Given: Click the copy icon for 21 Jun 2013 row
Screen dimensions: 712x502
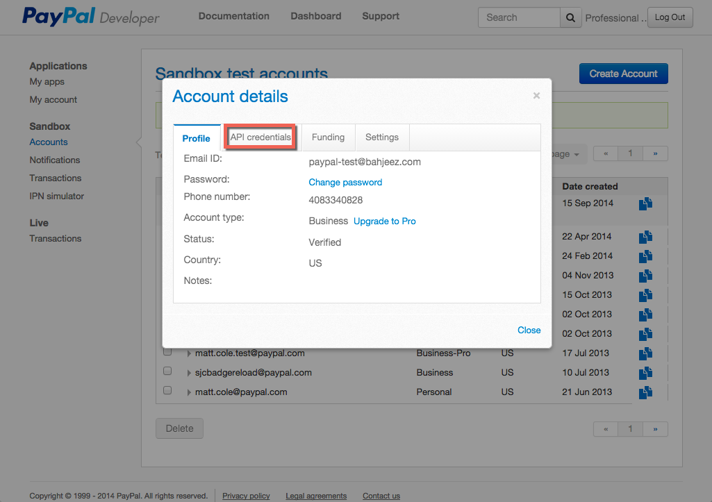Looking at the screenshot, I should tap(645, 392).
